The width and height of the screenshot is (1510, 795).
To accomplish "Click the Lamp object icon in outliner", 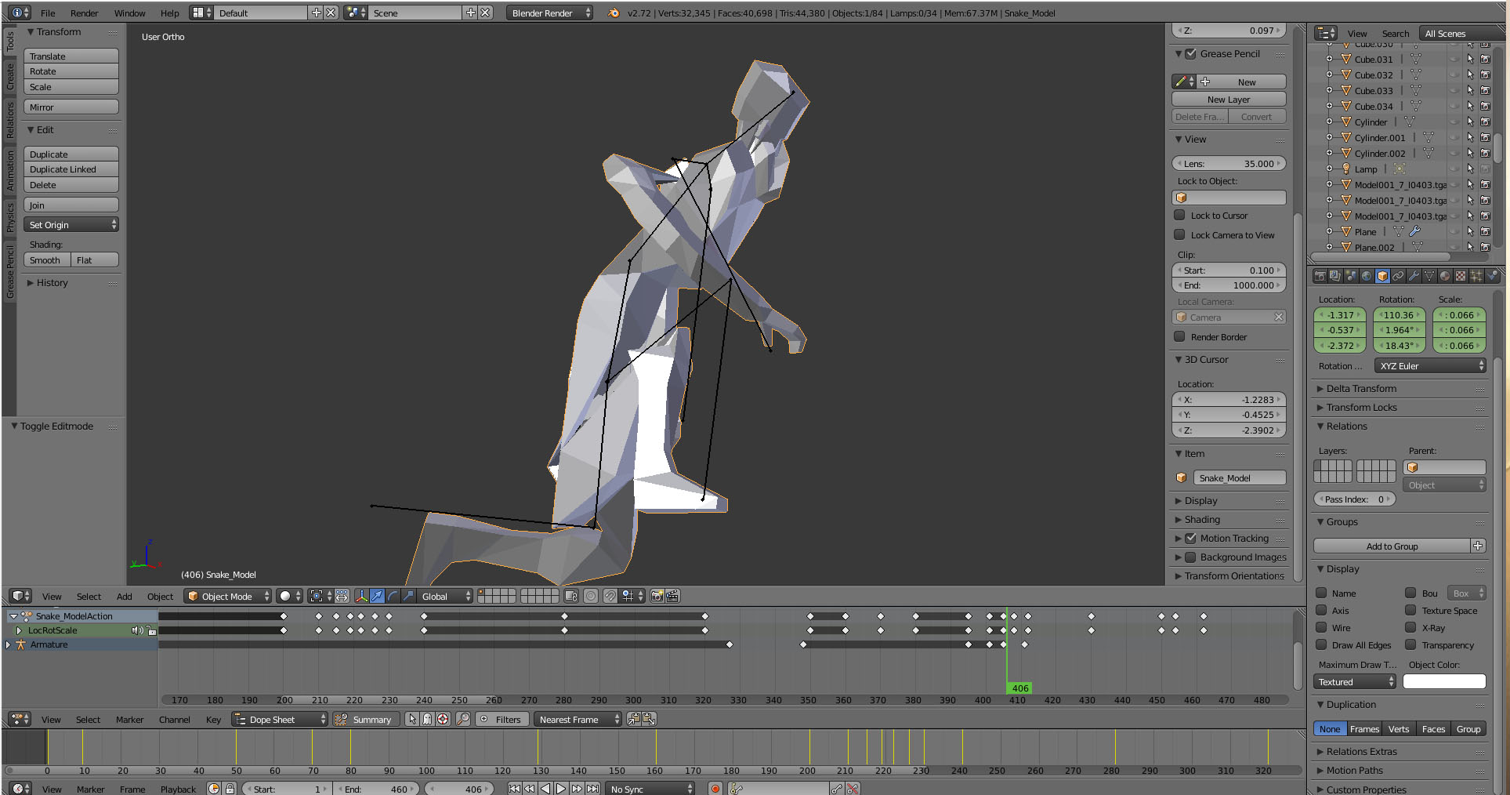I will click(1346, 169).
